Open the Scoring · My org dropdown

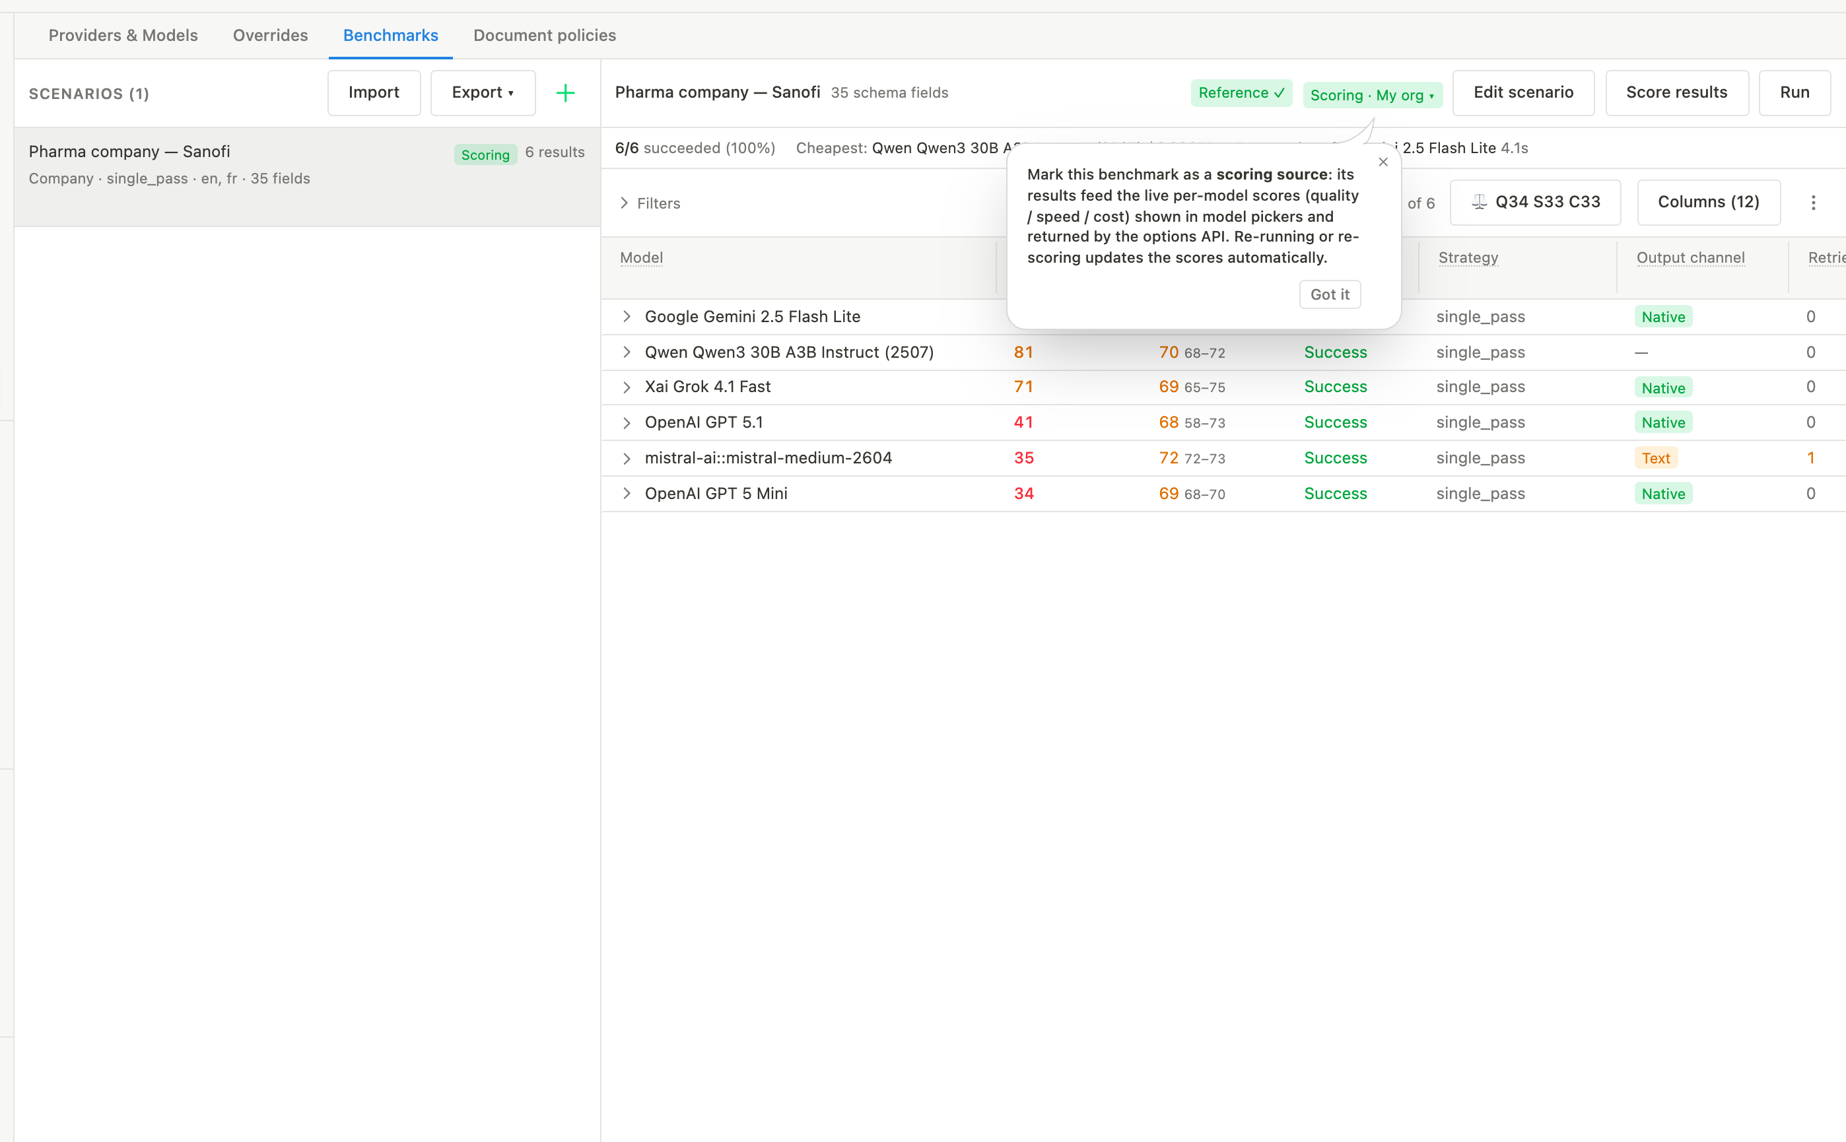[1372, 95]
